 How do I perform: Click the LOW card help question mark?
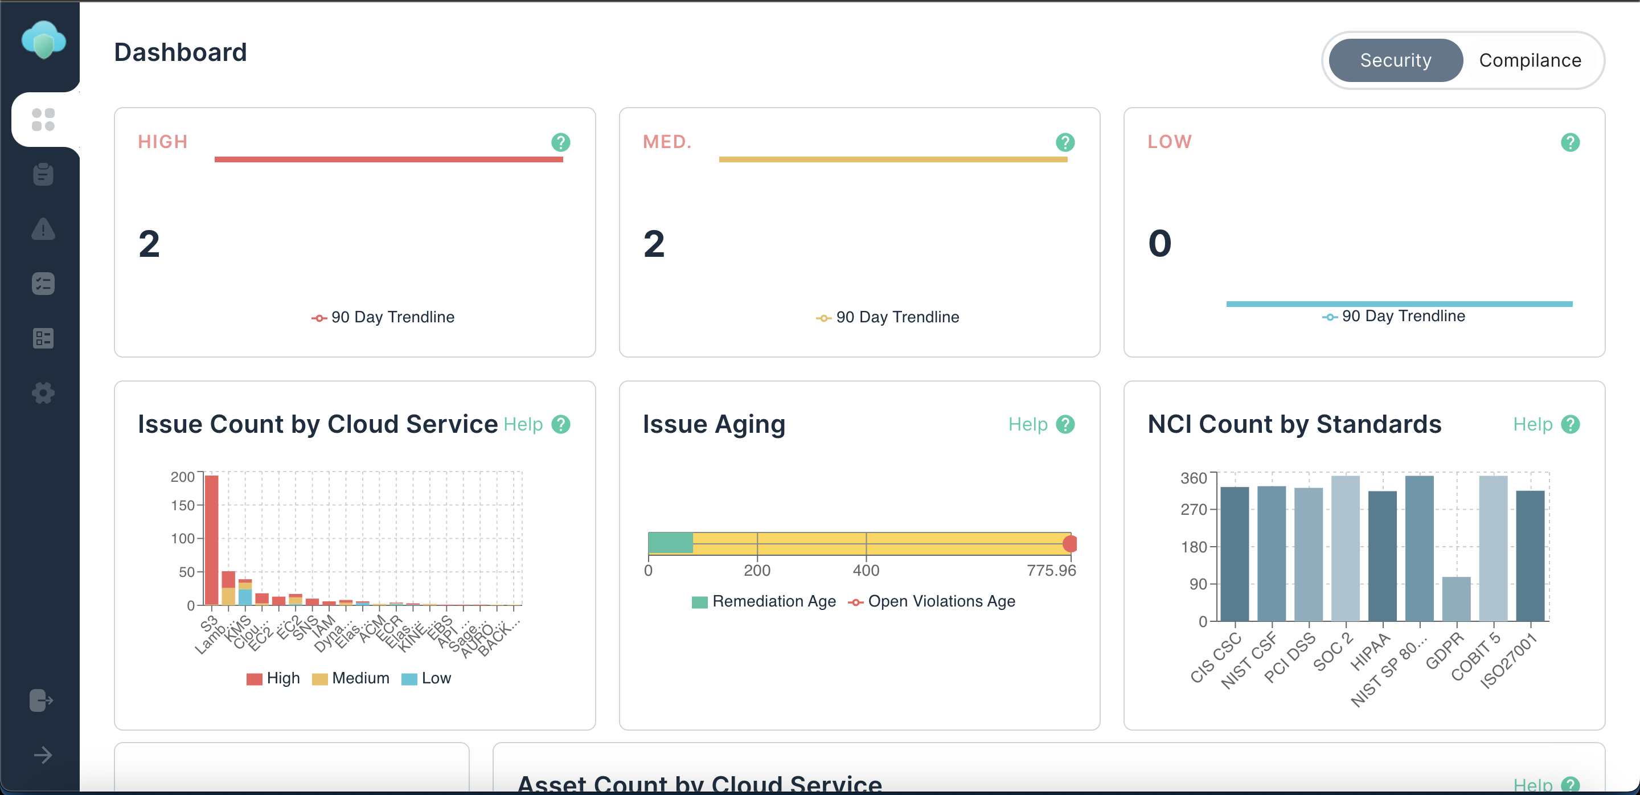pos(1570,142)
